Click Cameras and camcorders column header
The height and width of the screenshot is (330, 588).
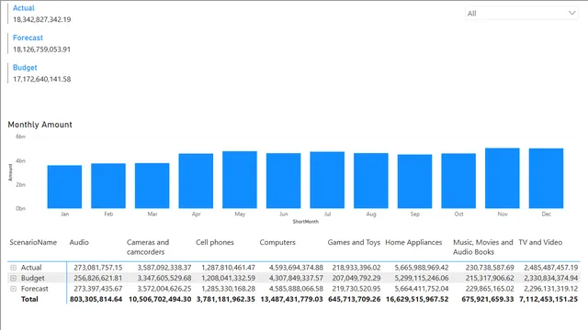148,247
